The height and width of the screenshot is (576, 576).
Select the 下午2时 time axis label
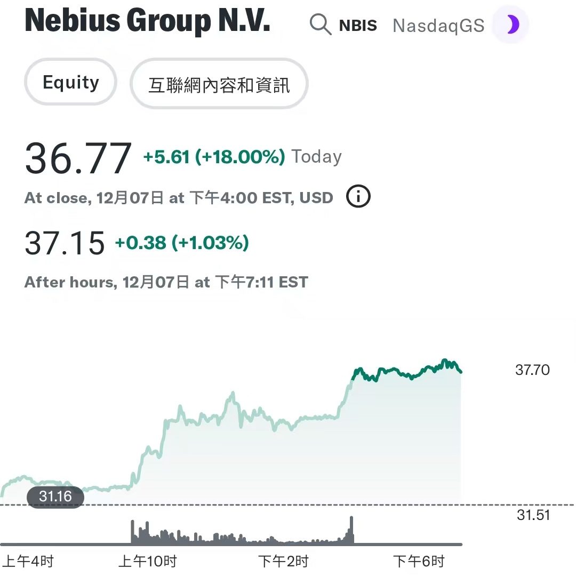283,561
